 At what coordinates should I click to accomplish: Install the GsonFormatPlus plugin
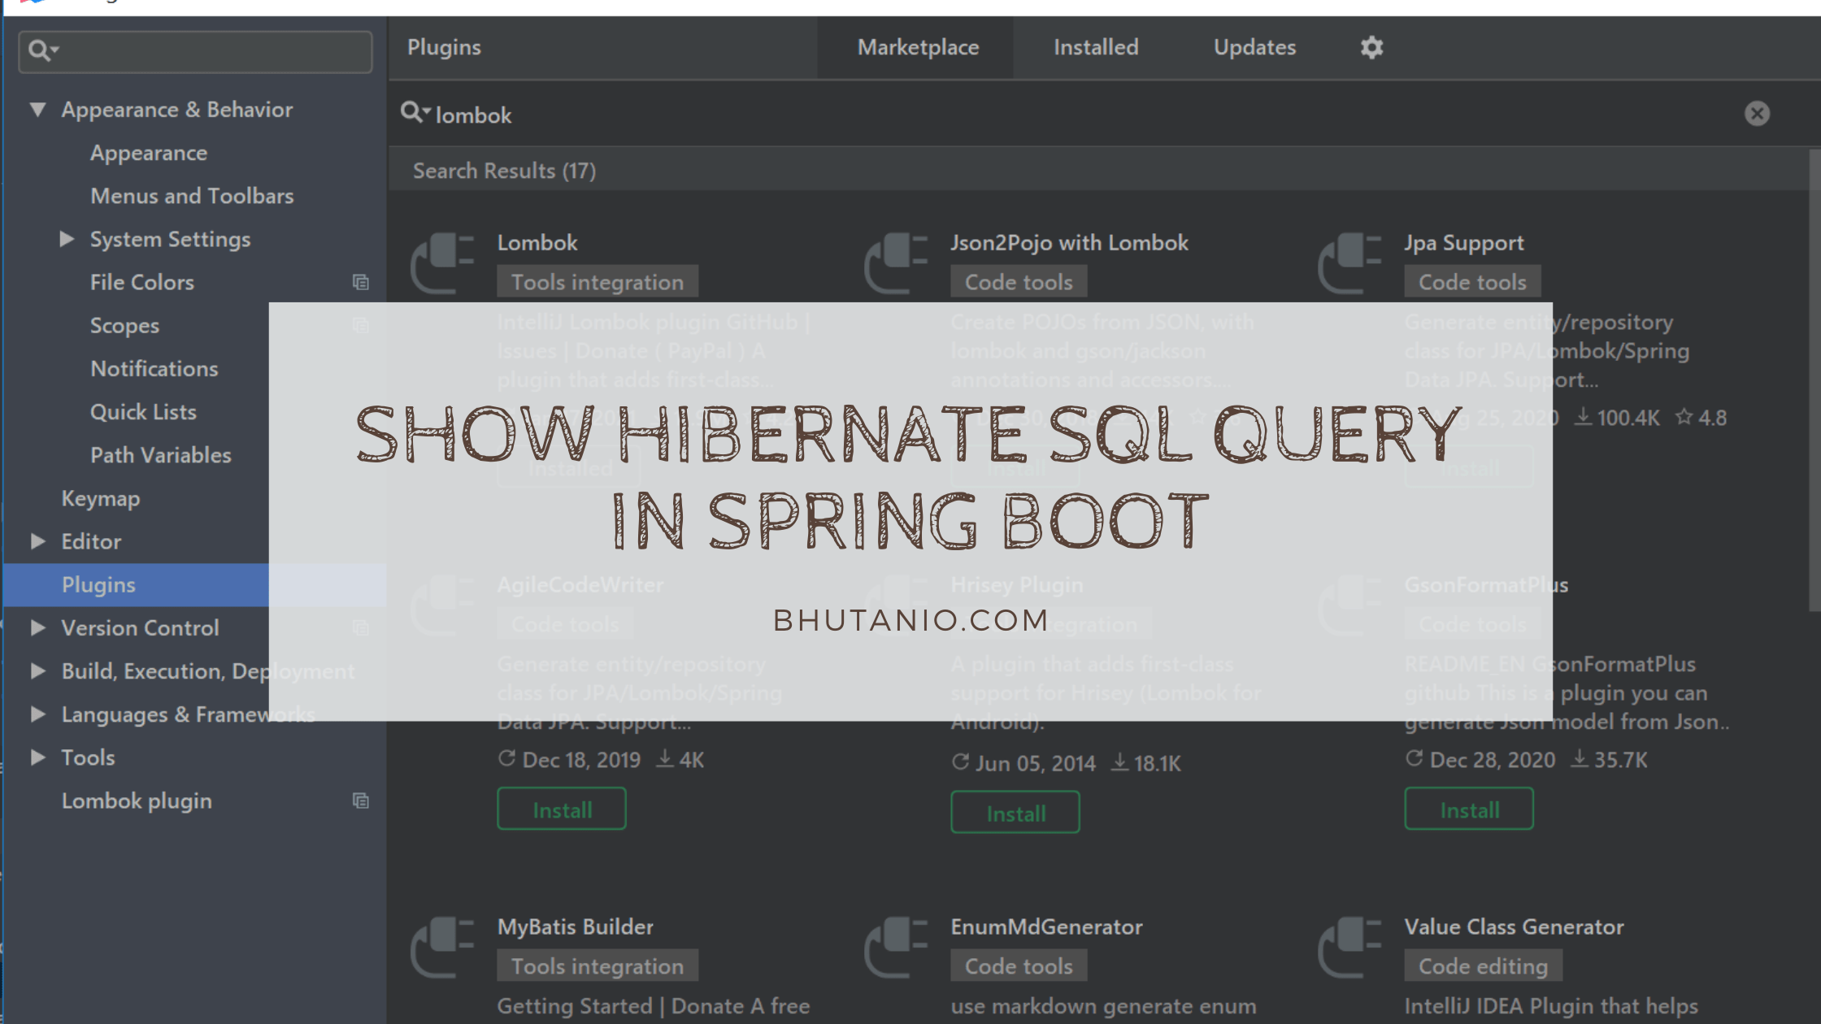1468,808
